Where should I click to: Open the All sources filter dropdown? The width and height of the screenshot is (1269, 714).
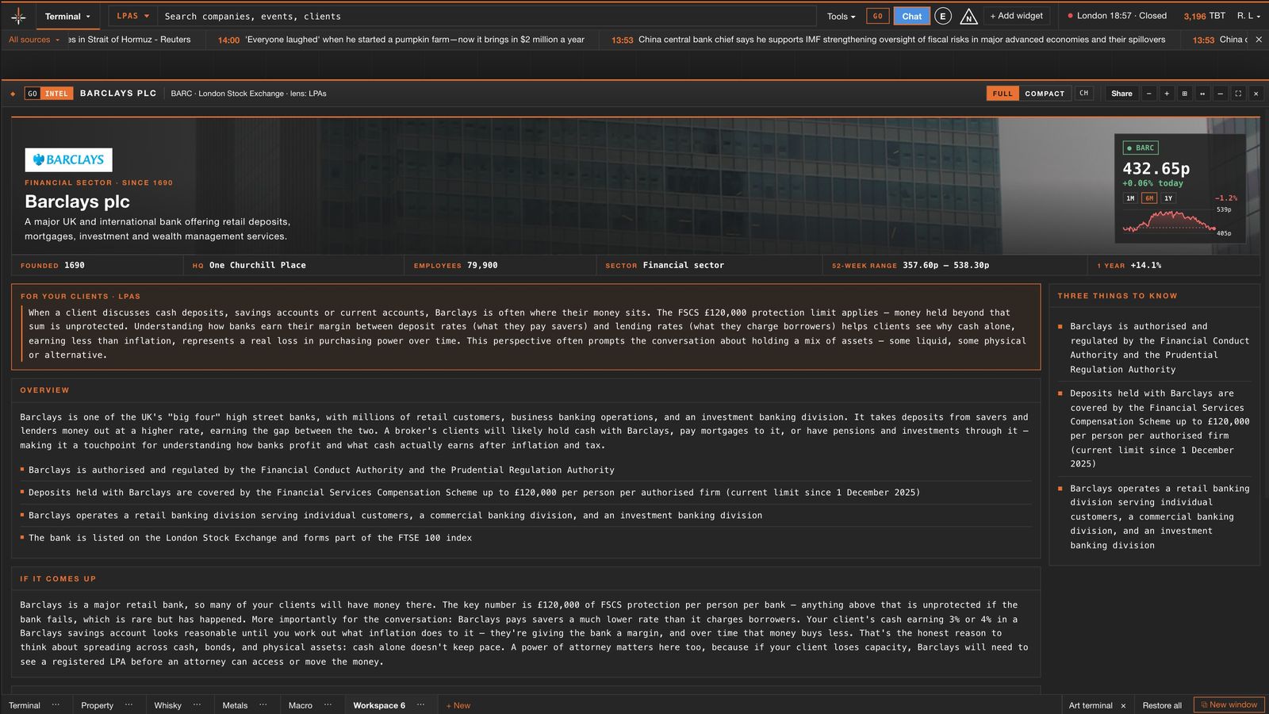[x=34, y=40]
